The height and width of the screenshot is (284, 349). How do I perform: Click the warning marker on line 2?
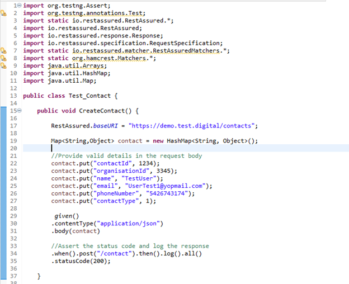pos(3,13)
